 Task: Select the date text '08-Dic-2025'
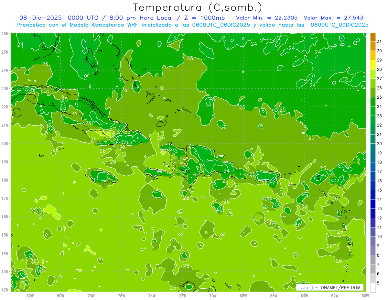[40, 18]
